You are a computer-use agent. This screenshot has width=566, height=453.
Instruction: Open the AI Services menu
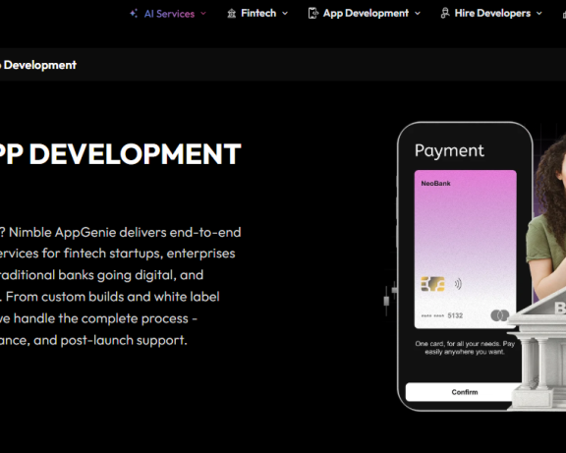click(168, 14)
